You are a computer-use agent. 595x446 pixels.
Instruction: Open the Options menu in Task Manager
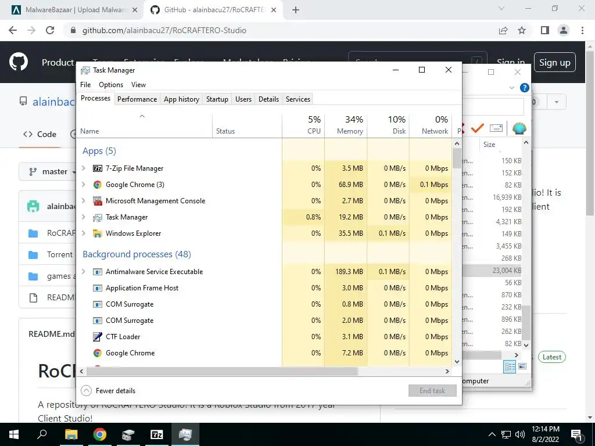pos(111,85)
